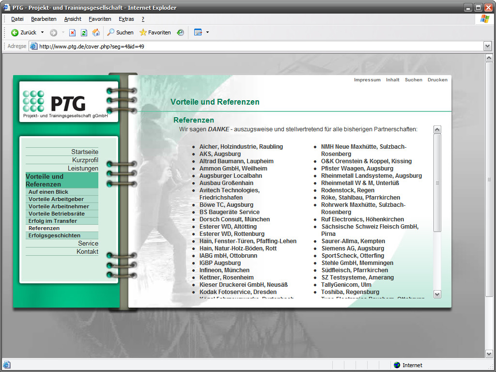The height and width of the screenshot is (372, 496).
Task: Click the browser window scroll up arrow
Action: (x=489, y=58)
